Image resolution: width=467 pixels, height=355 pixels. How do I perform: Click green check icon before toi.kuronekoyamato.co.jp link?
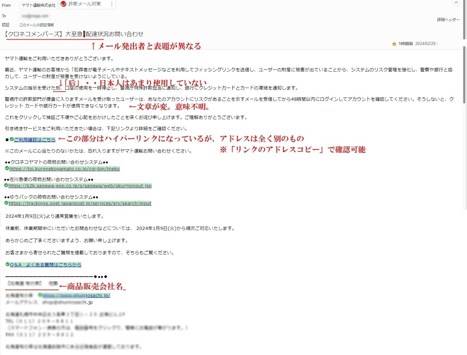click(7, 168)
